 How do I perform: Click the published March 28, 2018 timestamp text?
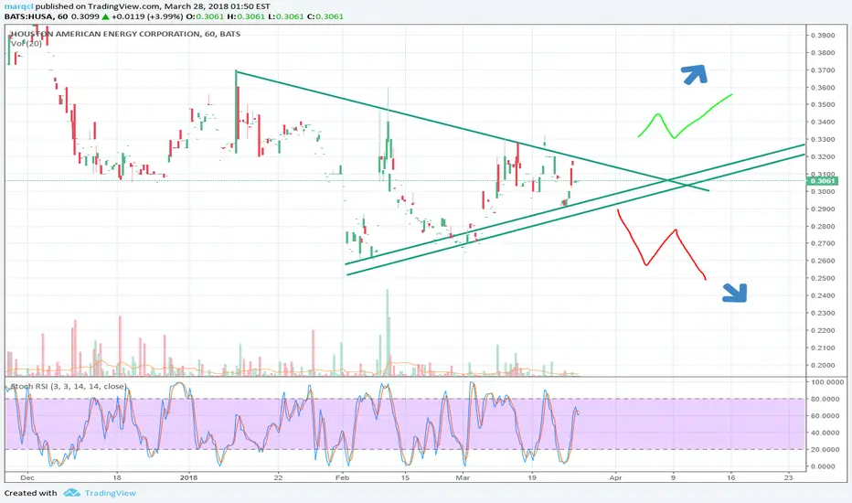(x=154, y=6)
